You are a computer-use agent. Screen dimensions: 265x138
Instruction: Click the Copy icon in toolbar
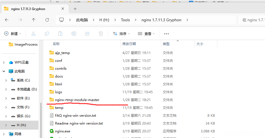(47, 34)
